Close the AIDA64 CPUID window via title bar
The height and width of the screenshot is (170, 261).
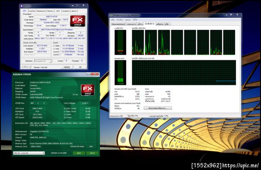(x=95, y=74)
